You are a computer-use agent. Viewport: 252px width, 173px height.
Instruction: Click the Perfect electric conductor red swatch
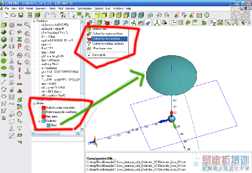point(43,108)
